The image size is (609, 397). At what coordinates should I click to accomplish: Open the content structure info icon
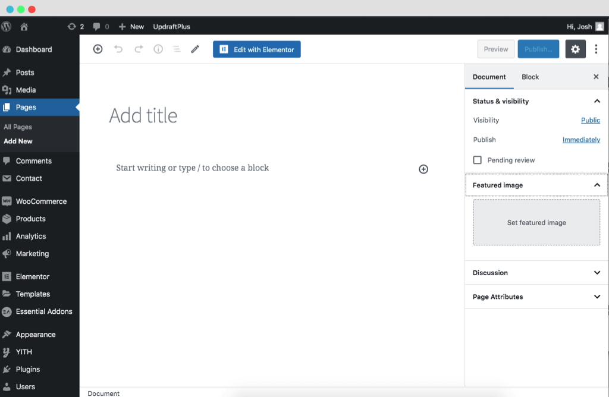[x=158, y=49]
